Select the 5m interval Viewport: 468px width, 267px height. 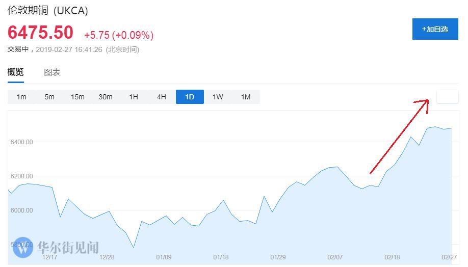pyautogui.click(x=49, y=97)
